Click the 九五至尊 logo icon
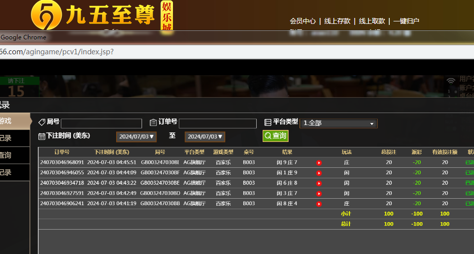 (x=46, y=15)
